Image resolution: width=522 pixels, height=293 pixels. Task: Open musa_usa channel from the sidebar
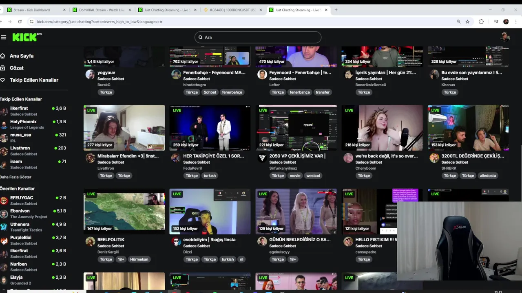[33, 138]
